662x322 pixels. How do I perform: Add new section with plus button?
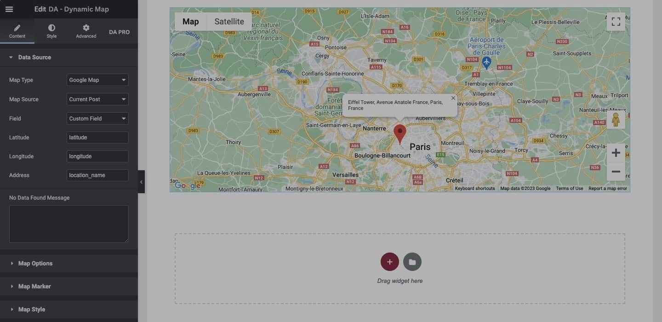(389, 262)
